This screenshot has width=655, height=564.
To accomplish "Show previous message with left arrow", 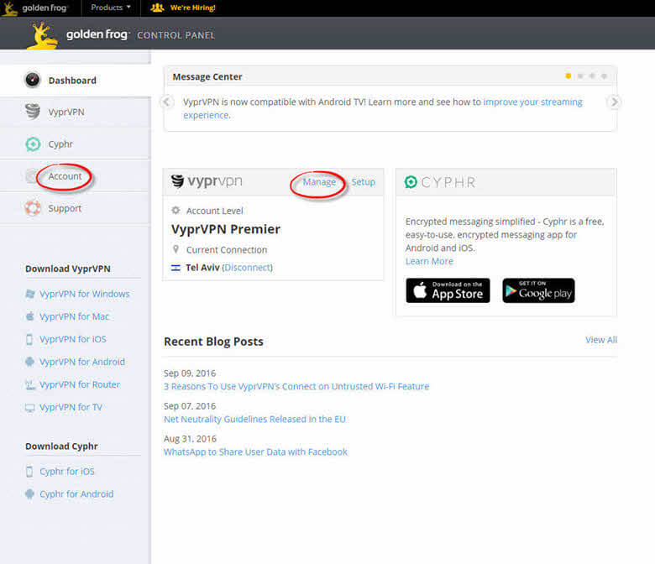I will (166, 102).
